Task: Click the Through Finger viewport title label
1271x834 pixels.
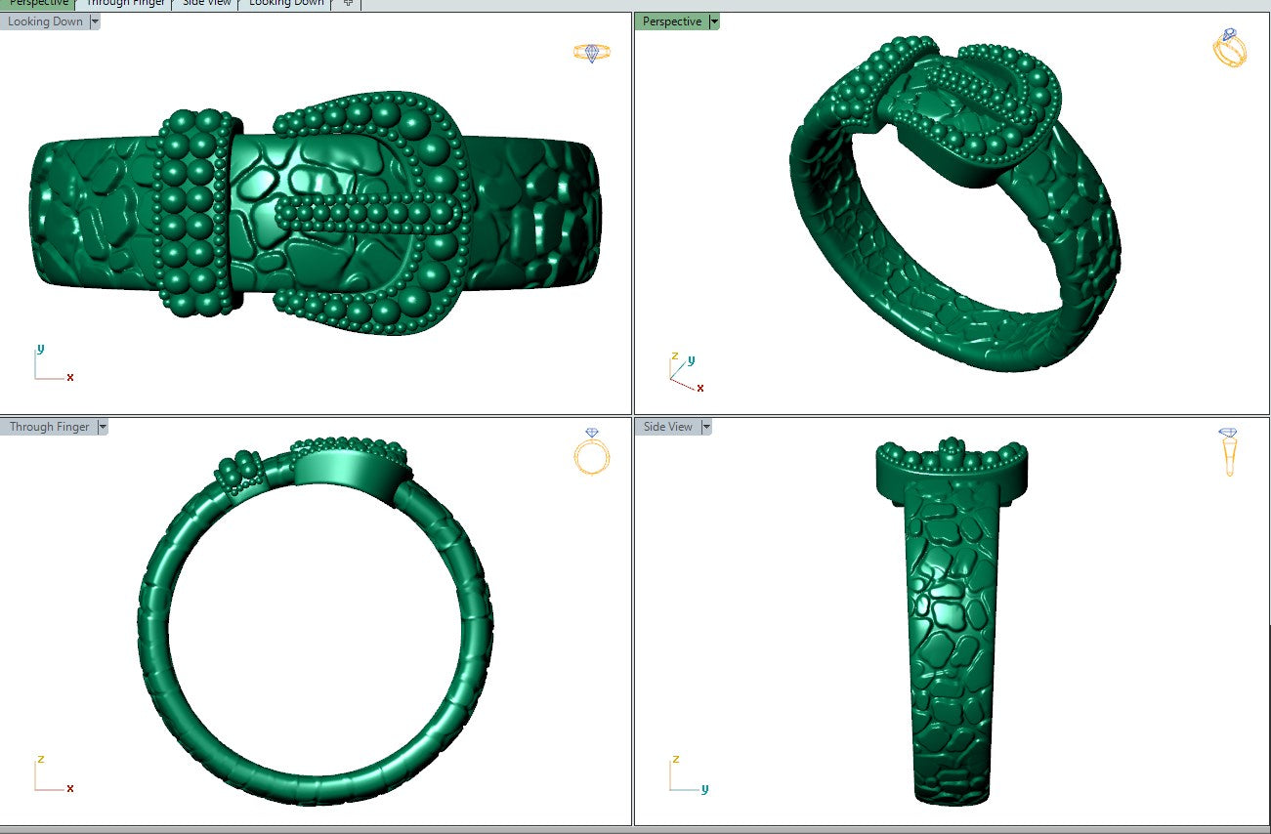Action: (49, 427)
